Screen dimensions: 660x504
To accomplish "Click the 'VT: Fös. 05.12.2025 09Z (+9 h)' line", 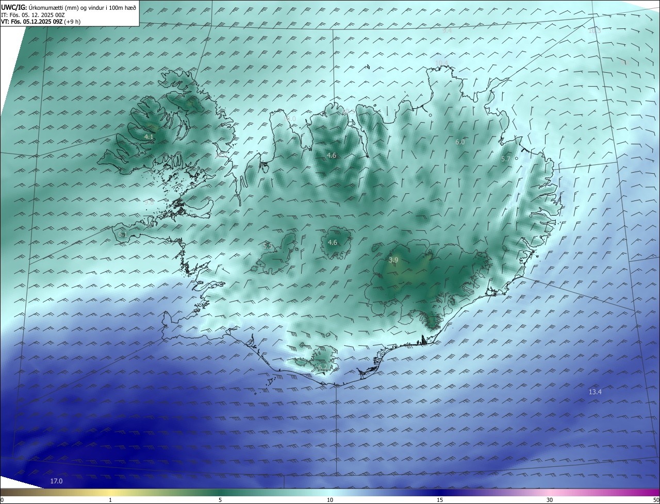I will pos(41,22).
